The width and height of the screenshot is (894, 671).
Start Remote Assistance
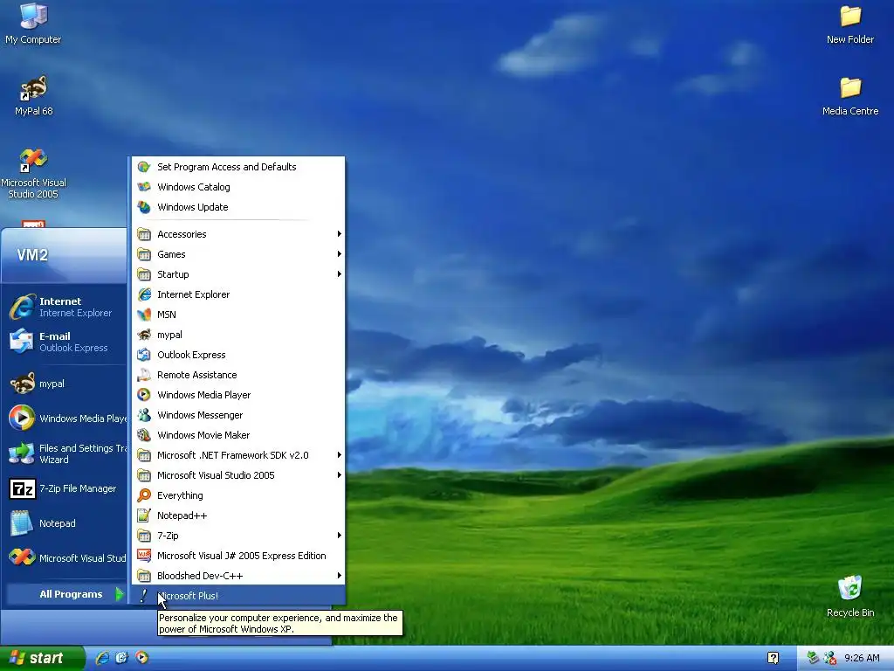tap(238, 375)
